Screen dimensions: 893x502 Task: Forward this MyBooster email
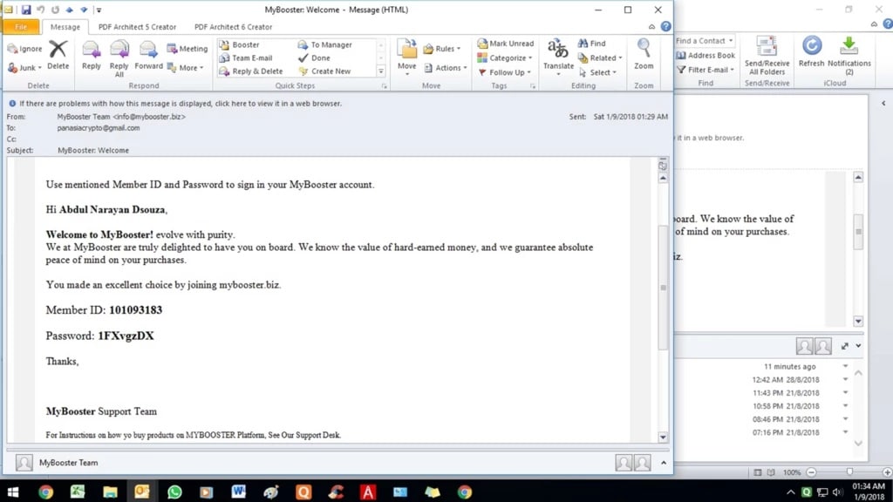point(148,54)
